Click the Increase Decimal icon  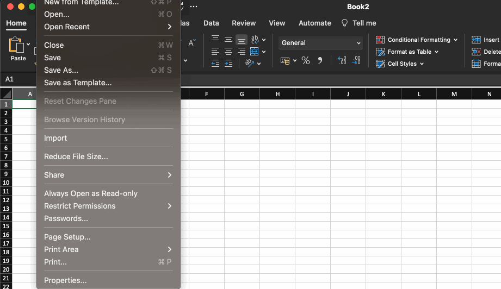coord(342,61)
